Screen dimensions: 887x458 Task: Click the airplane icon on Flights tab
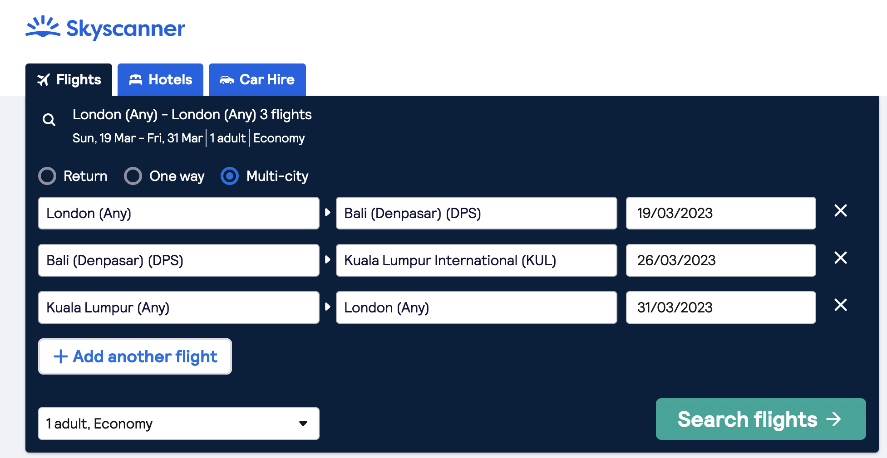point(44,80)
